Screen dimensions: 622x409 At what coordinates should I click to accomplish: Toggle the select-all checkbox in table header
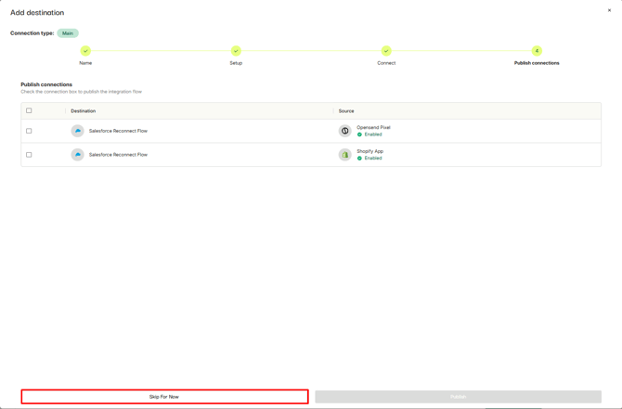(29, 110)
